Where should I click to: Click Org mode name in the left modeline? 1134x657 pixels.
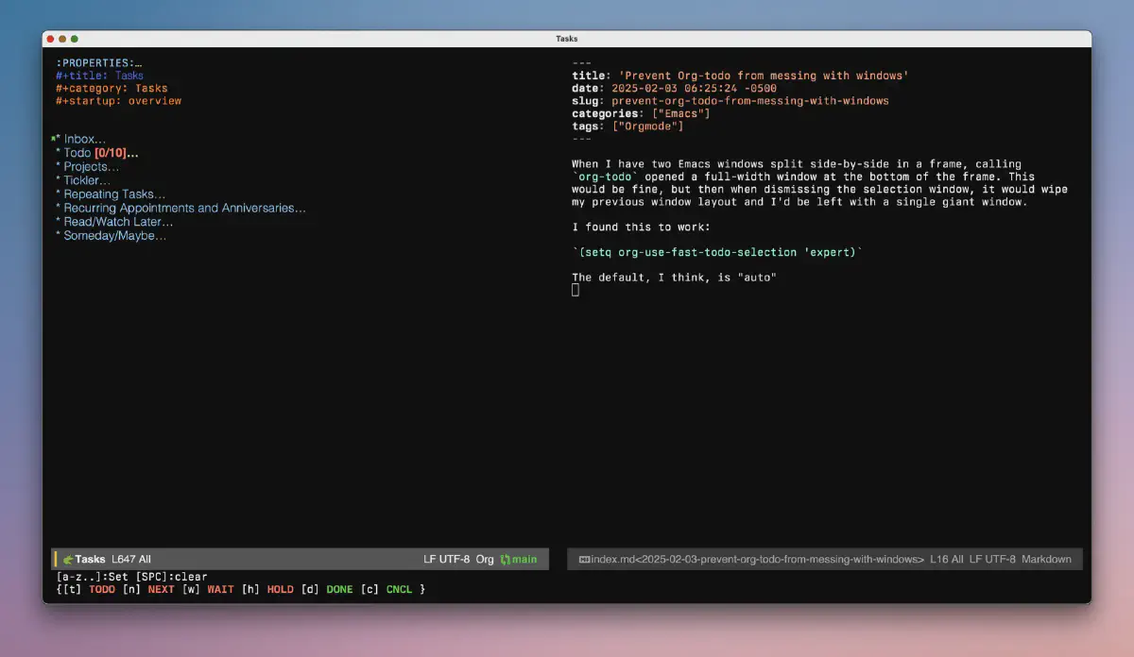pos(485,559)
